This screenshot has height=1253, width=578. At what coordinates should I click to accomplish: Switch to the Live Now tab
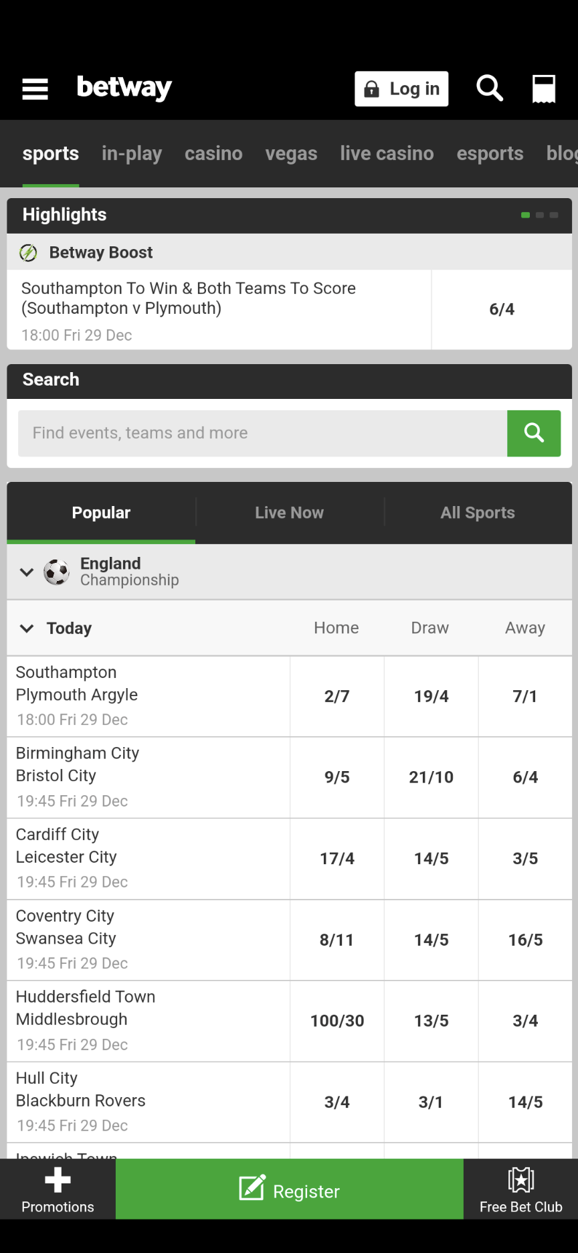(289, 513)
